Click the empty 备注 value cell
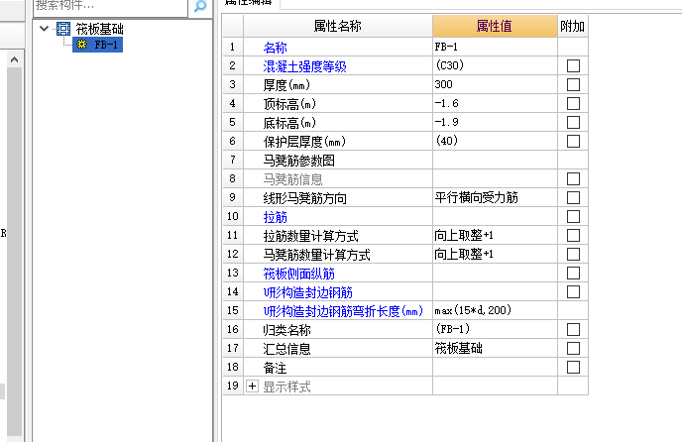This screenshot has width=682, height=442. (495, 367)
